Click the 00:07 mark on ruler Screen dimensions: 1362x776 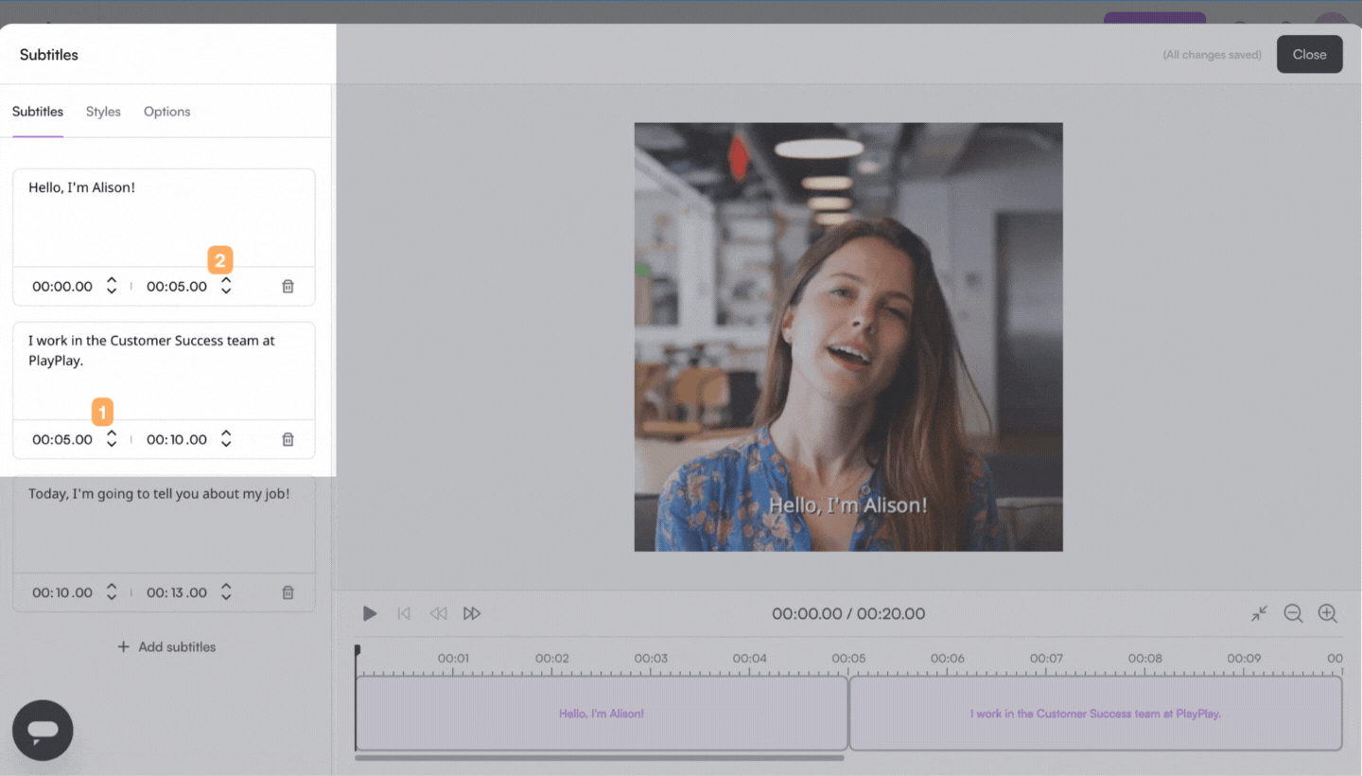tap(1046, 658)
